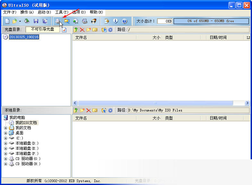The image size is (252, 185).
Task: Sort local pane by 文件名 column
Action: pyautogui.click(x=104, y=118)
